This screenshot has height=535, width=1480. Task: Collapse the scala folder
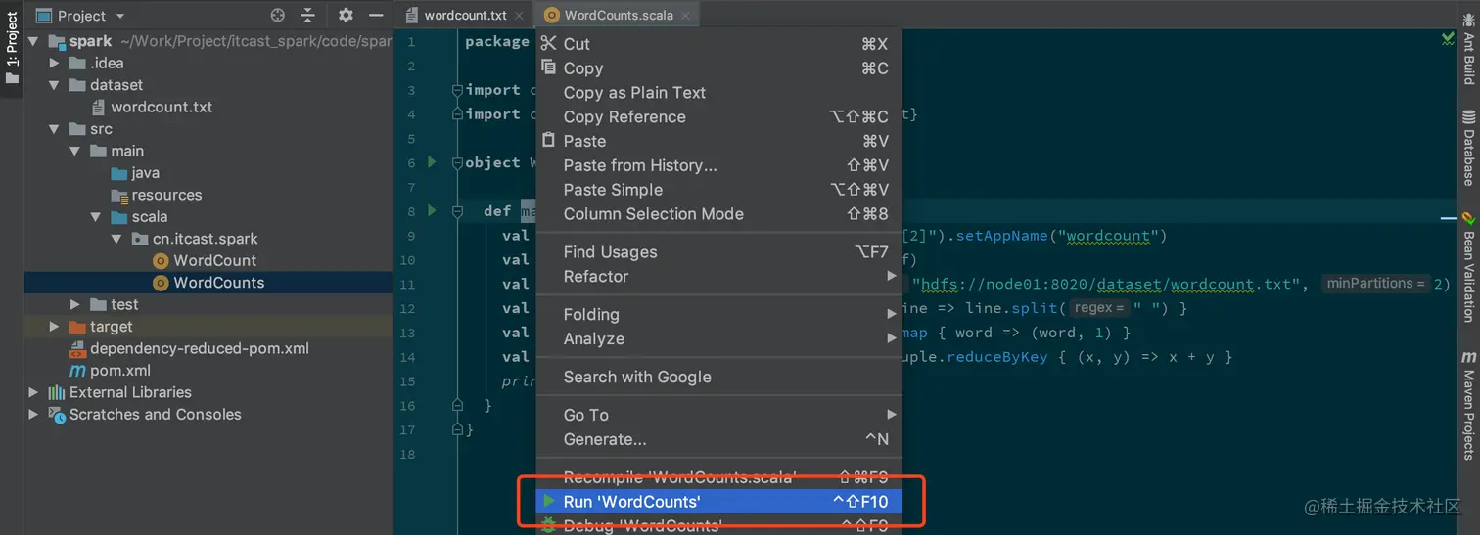click(x=96, y=217)
